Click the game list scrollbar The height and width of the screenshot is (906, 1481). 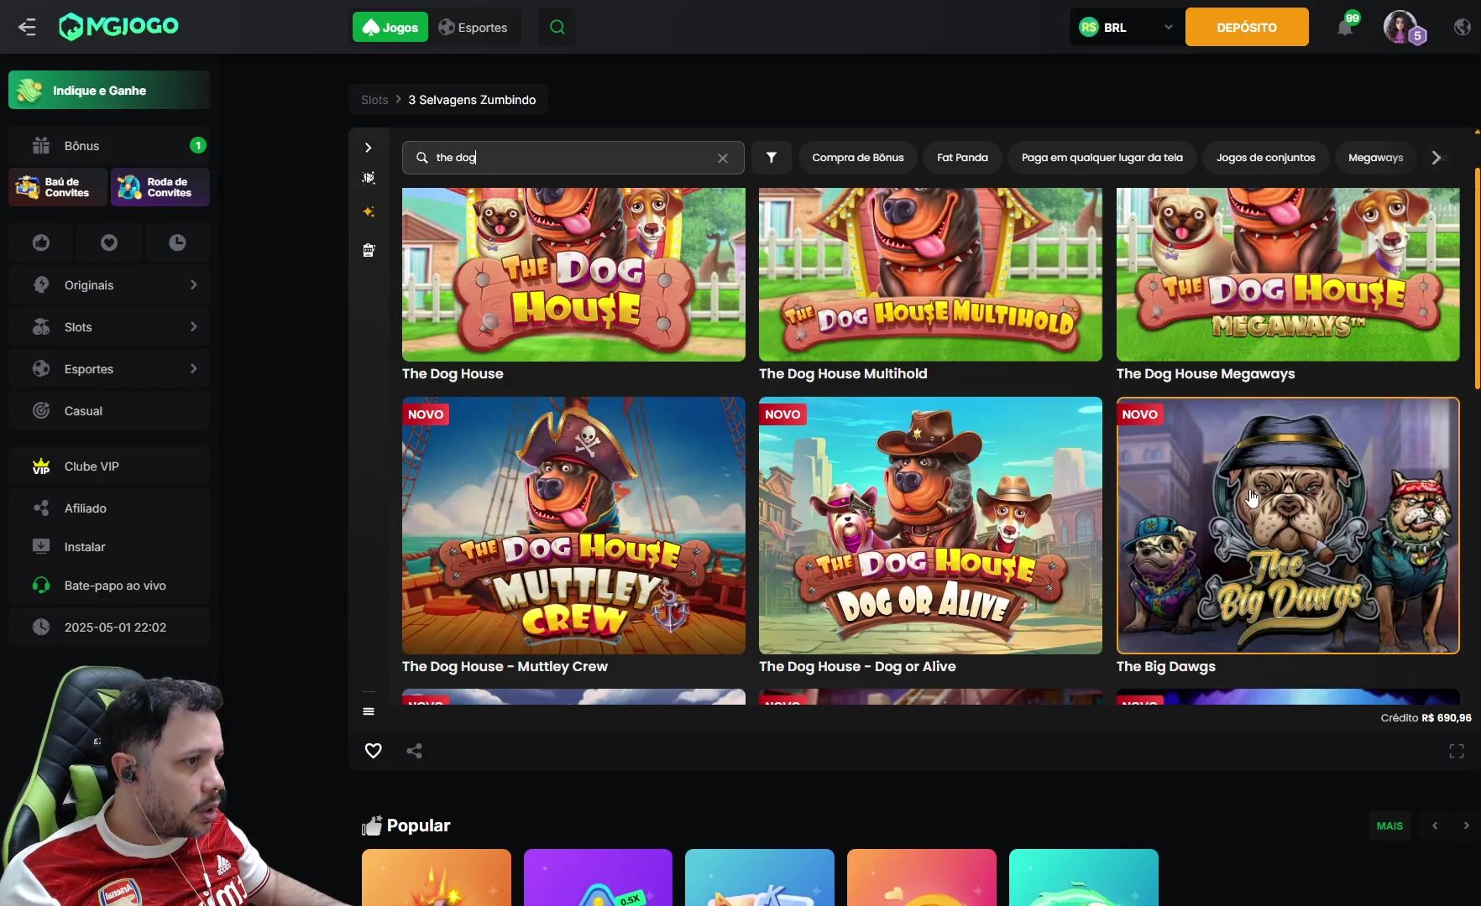pyautogui.click(x=1477, y=279)
